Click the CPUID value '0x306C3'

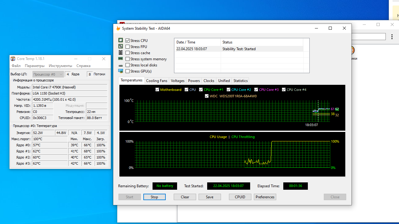(x=43, y=118)
